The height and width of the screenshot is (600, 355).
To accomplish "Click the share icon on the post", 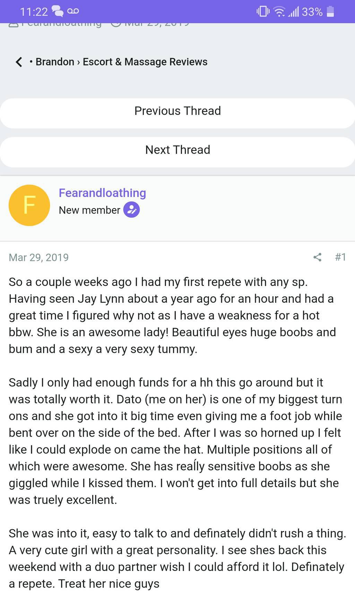I will 317,257.
